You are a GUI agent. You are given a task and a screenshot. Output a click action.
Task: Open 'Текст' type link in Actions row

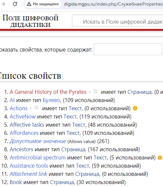coord(75,108)
